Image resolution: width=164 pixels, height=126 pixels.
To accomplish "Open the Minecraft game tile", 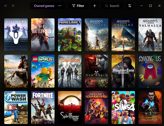I will 70,35.
